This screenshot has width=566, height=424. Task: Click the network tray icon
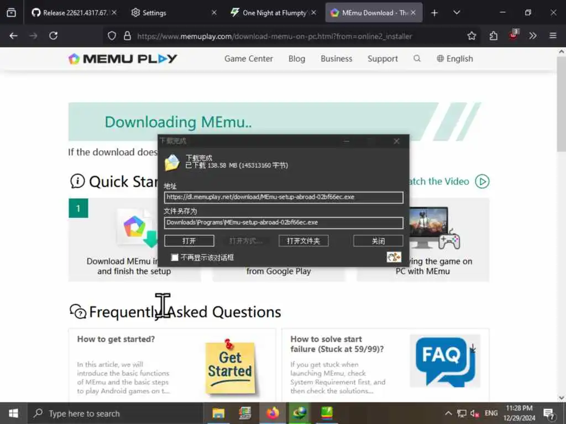pyautogui.click(x=462, y=414)
